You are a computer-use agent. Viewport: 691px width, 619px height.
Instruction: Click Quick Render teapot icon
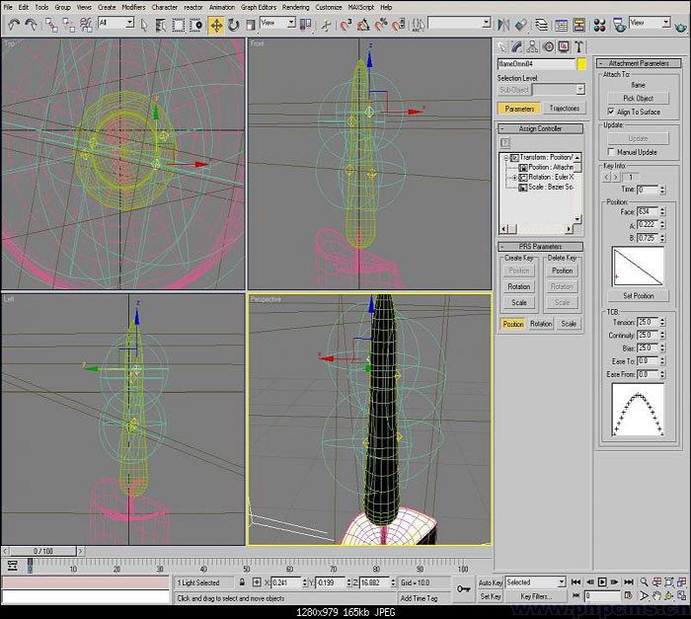tap(681, 27)
